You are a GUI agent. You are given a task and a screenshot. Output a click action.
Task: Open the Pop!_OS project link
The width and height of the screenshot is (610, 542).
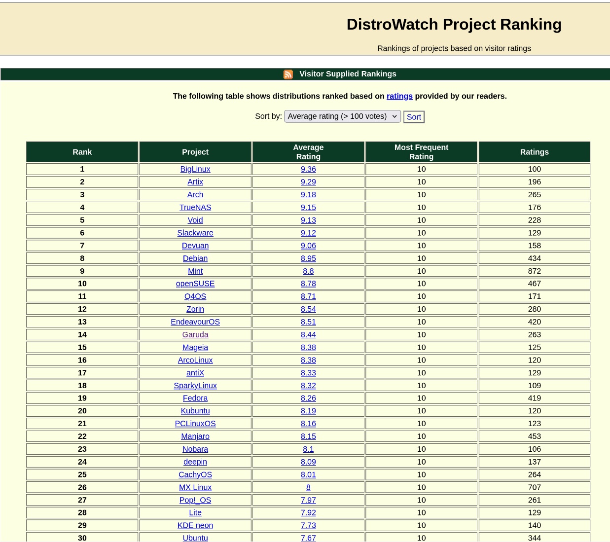tap(195, 501)
